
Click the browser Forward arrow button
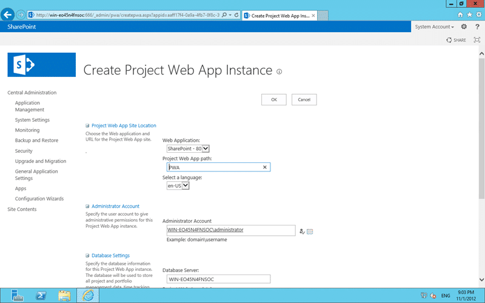[x=21, y=15]
